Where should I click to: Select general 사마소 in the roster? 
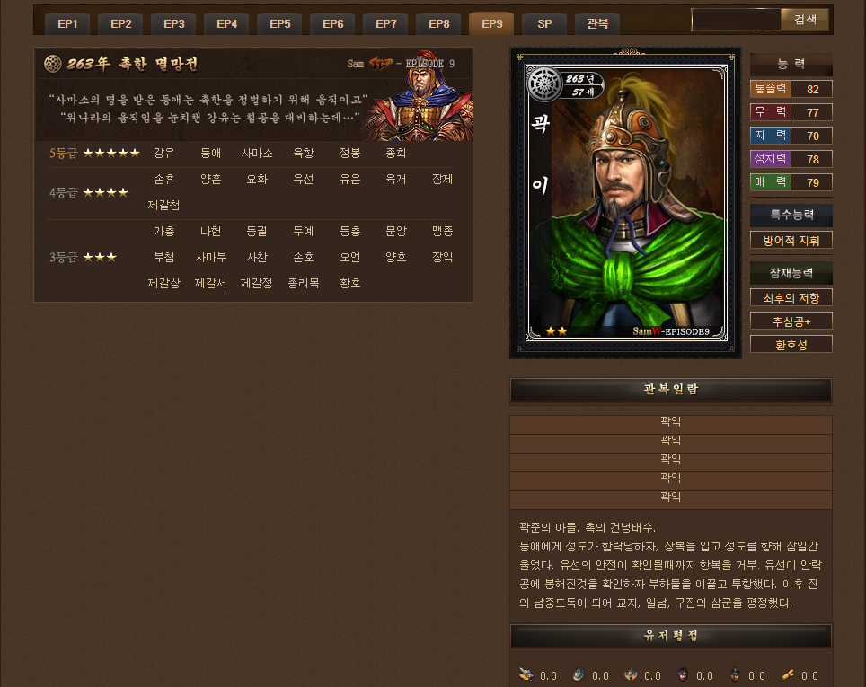(257, 153)
